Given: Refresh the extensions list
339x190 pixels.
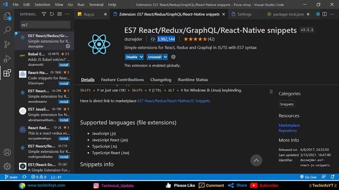Looking at the screenshot, I should coord(52,14).
